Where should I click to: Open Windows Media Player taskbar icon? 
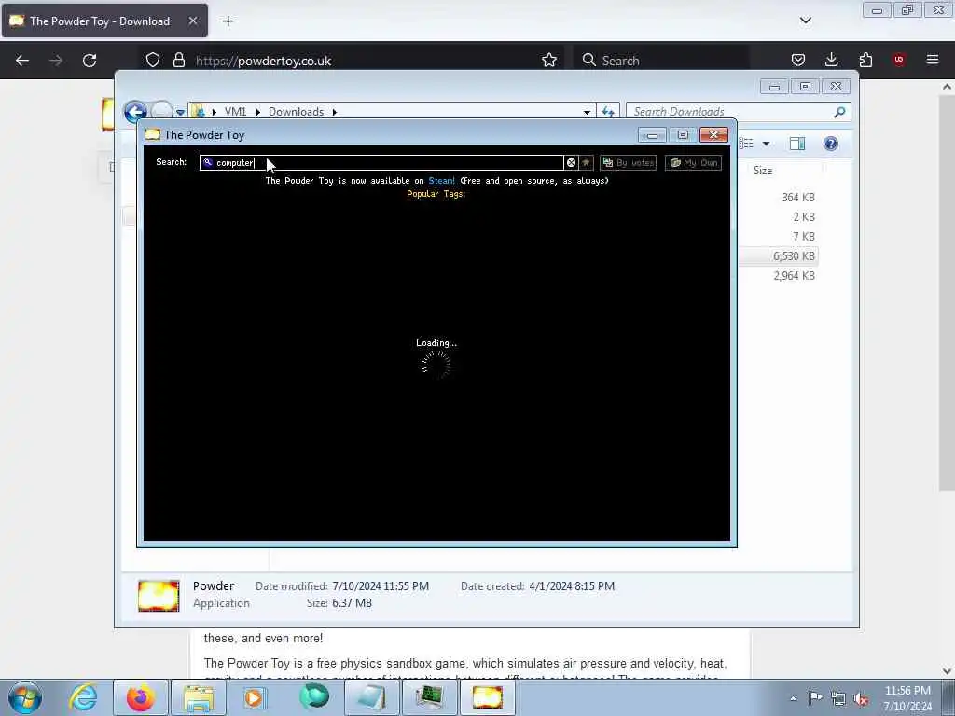coord(255,697)
